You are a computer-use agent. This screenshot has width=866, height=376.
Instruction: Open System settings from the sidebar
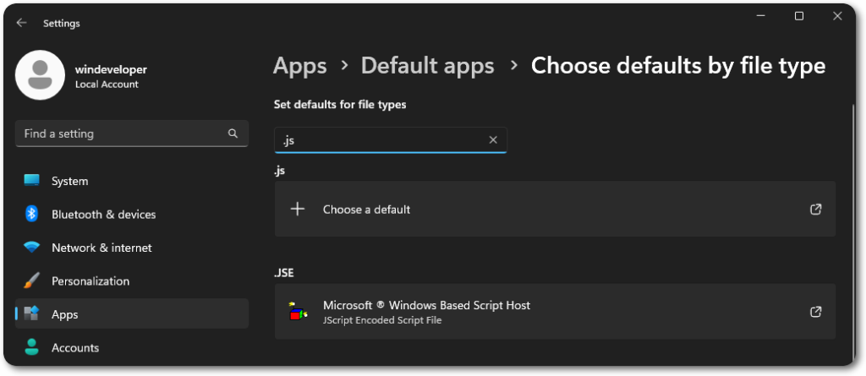(69, 181)
